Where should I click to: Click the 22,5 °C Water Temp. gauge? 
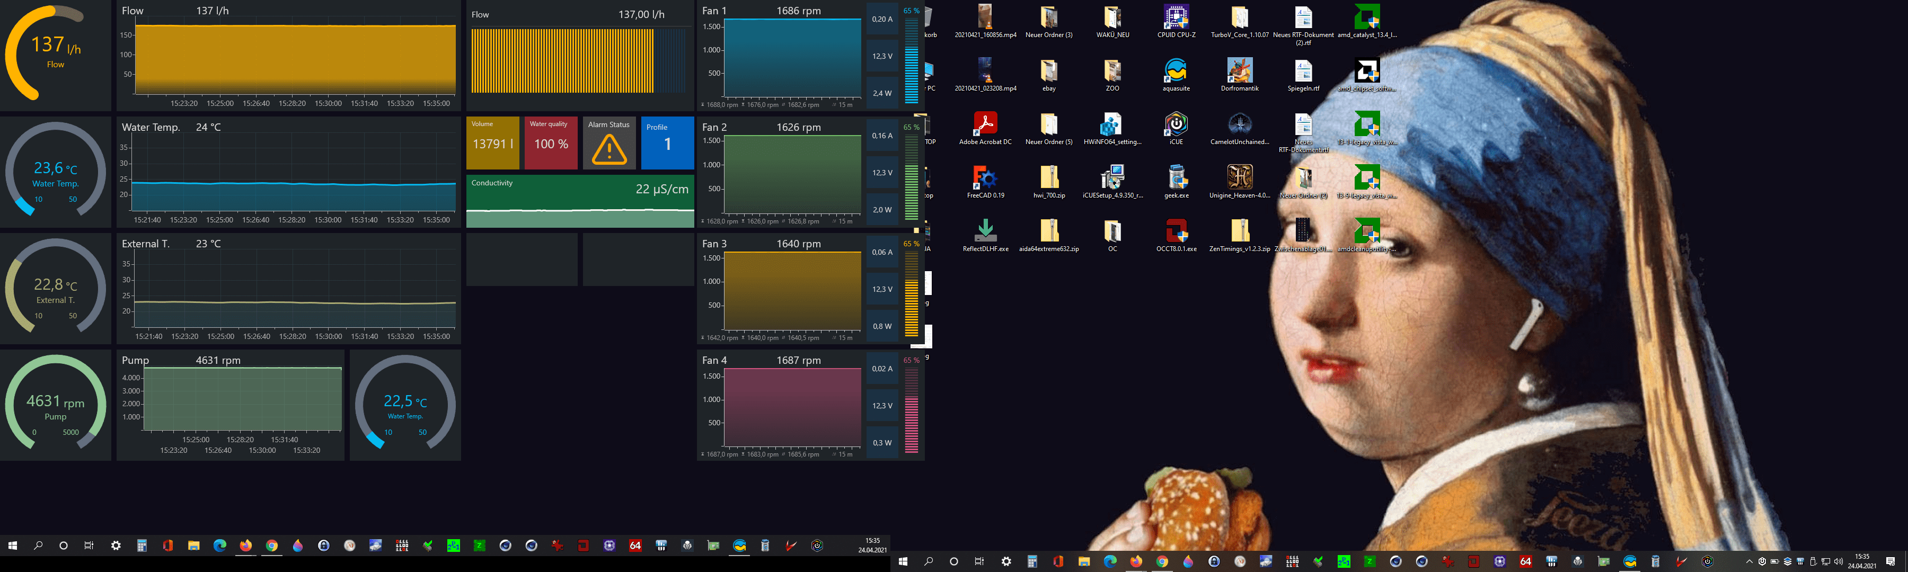point(405,405)
